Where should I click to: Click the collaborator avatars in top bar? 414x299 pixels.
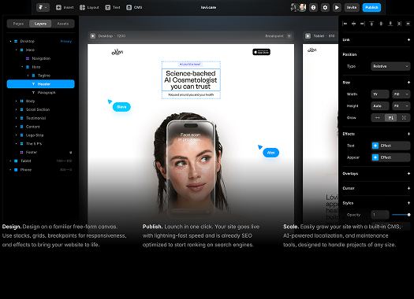pyautogui.click(x=298, y=7)
